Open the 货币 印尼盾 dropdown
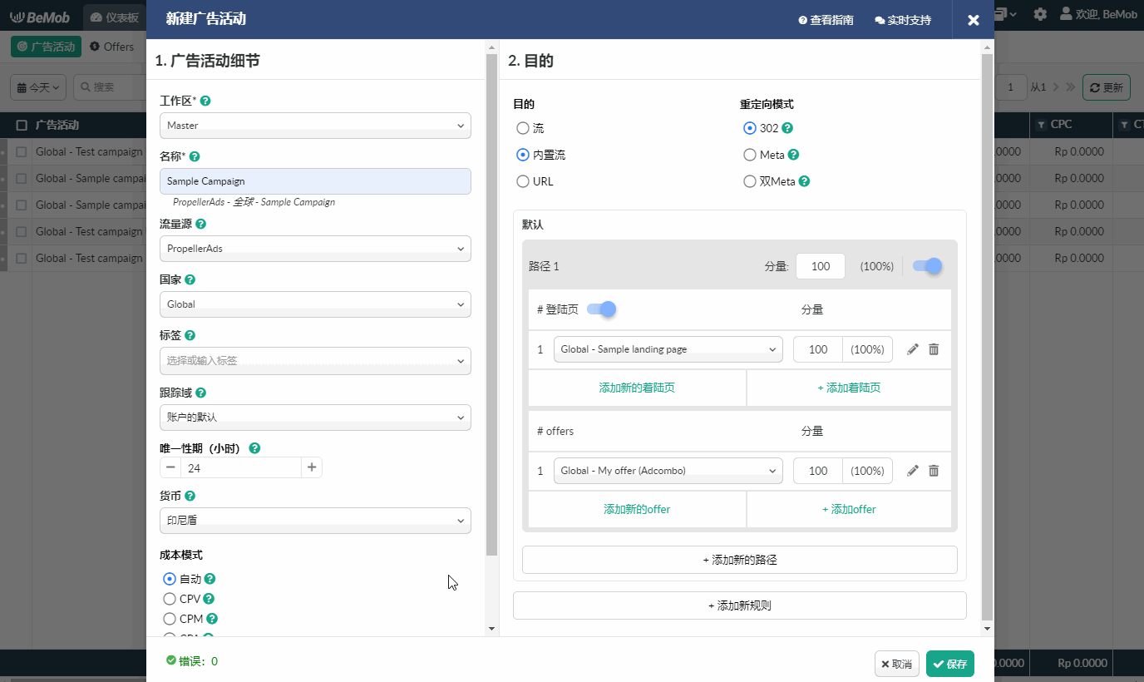Viewport: 1144px width, 682px height. 315,521
